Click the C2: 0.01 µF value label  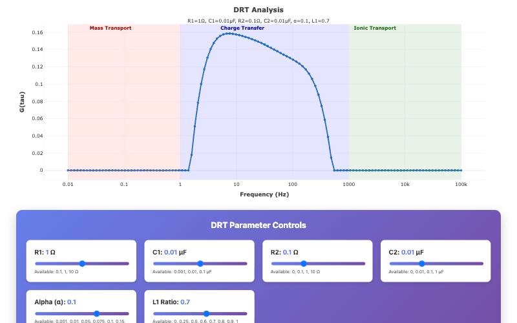point(406,252)
